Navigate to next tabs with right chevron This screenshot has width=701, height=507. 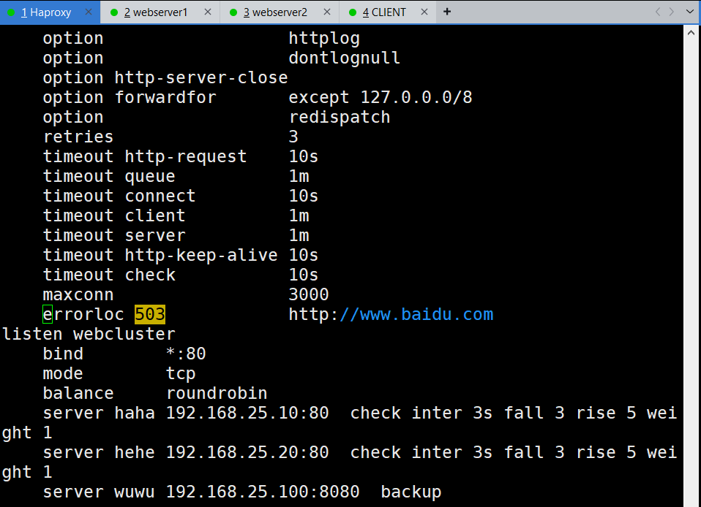pyautogui.click(x=672, y=12)
